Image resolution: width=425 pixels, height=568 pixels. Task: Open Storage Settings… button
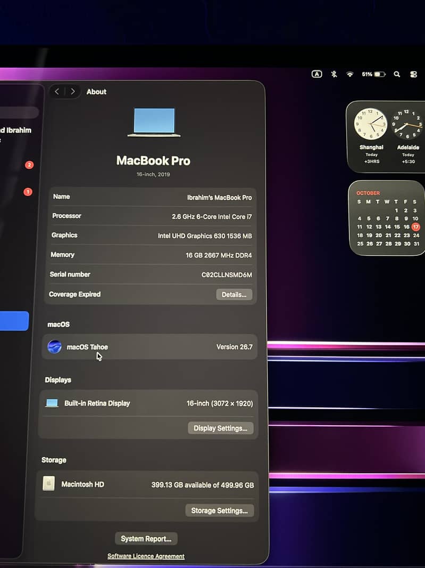coord(219,510)
